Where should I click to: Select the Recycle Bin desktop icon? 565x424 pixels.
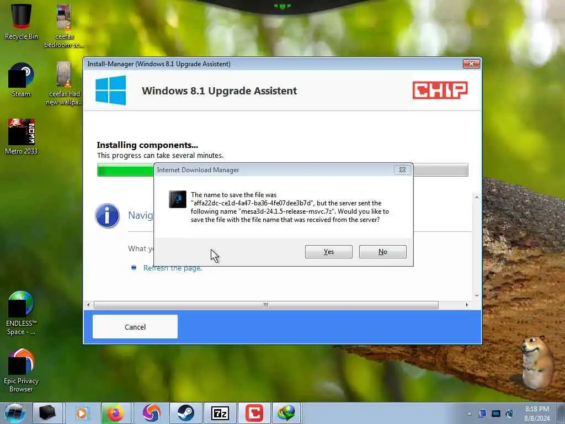pos(22,22)
